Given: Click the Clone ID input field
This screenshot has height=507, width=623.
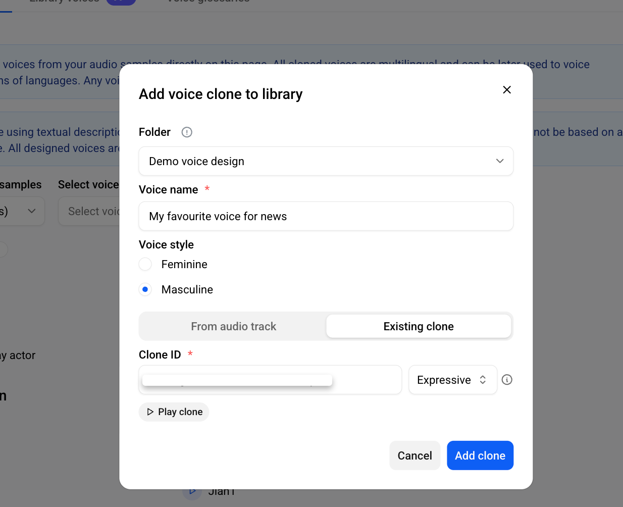Looking at the screenshot, I should pyautogui.click(x=270, y=380).
